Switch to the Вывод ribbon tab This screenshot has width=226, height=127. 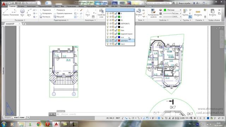(81, 6)
